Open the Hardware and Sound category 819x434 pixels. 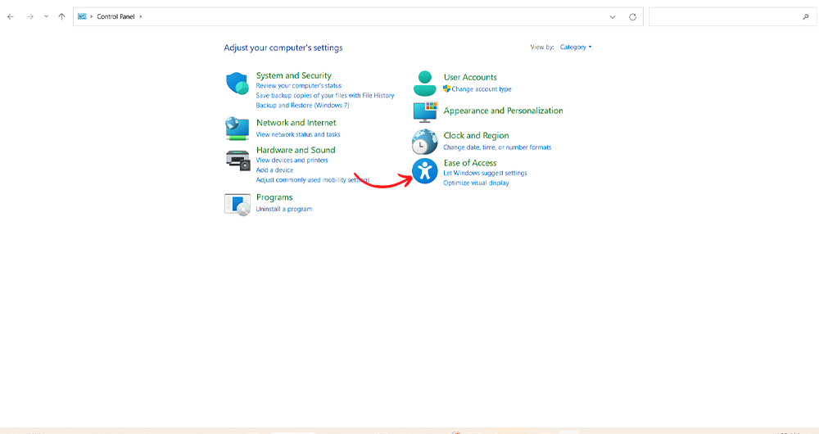coord(296,150)
